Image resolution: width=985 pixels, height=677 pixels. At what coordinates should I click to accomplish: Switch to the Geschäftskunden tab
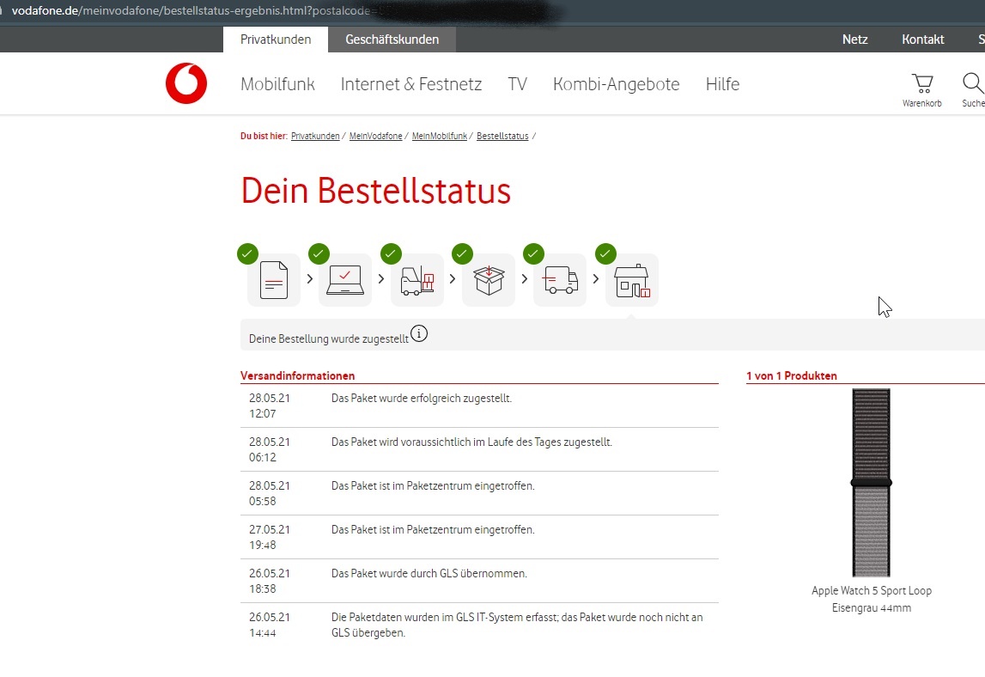tap(392, 40)
